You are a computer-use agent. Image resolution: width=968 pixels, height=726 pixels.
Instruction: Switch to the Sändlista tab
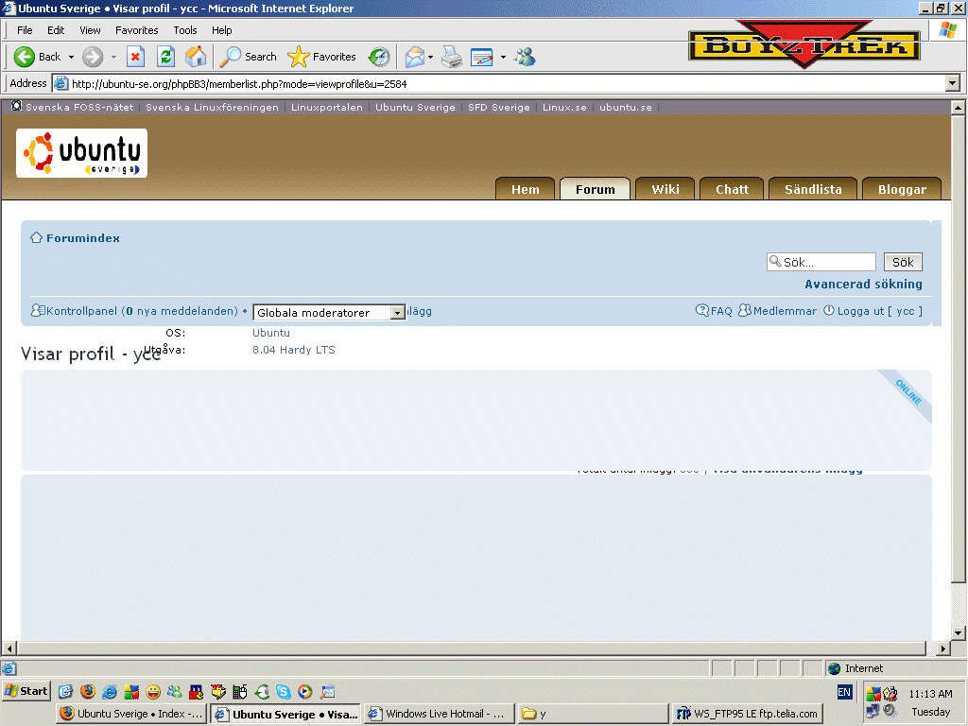pyautogui.click(x=813, y=189)
